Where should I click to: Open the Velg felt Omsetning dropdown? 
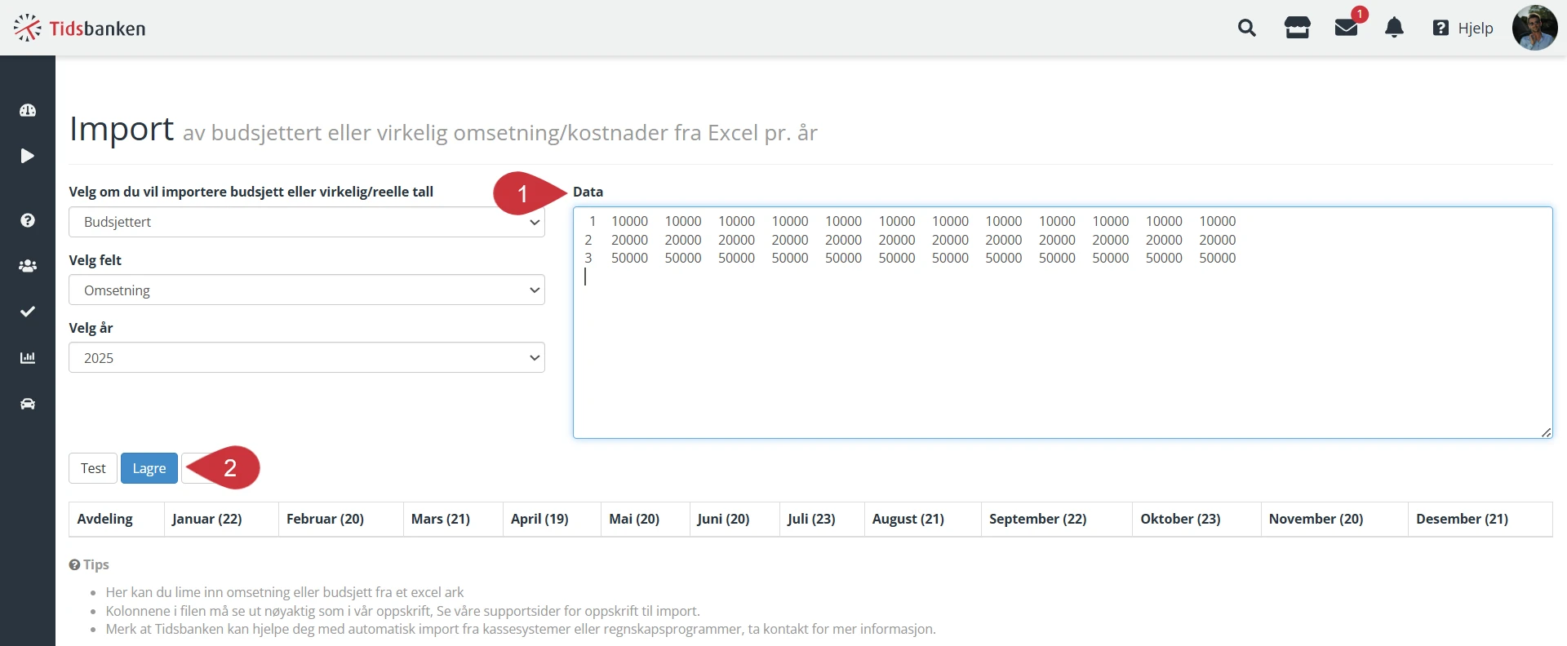(306, 290)
